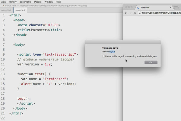Click the </script> closing tag
The height and width of the screenshot is (121, 181).
click(26, 103)
